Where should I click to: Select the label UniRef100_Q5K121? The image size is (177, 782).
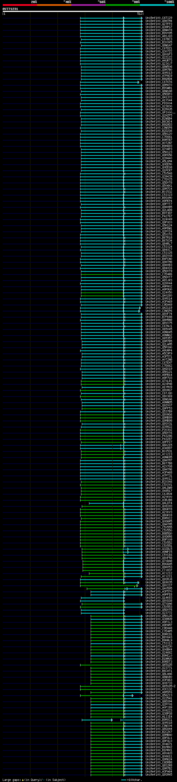159,372
